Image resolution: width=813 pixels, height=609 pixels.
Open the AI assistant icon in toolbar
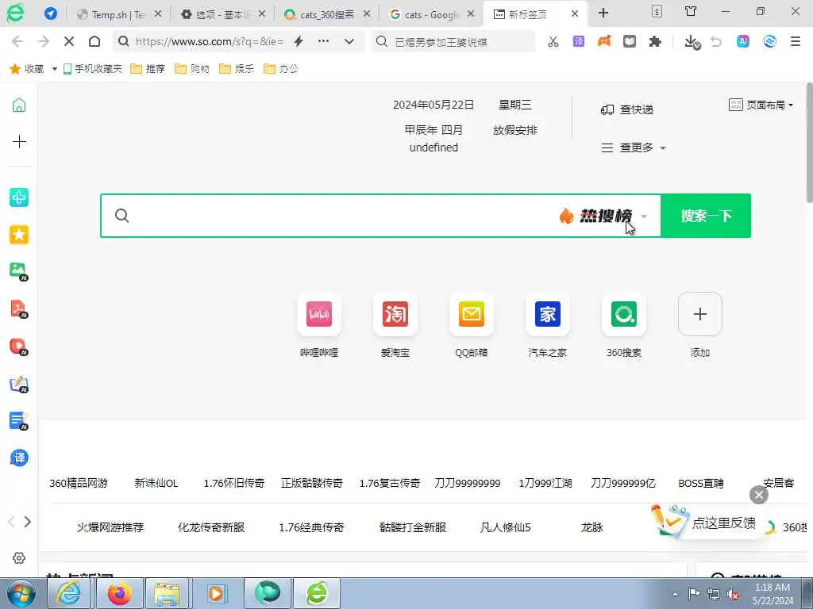tap(743, 41)
